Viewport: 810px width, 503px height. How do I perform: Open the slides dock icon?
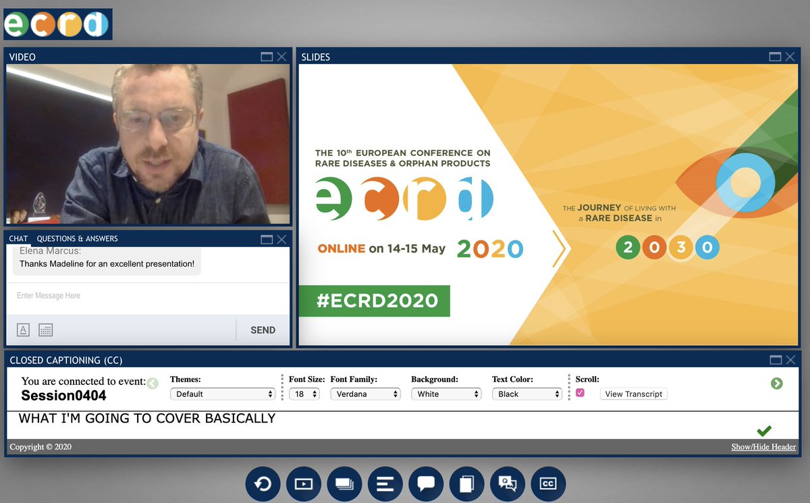(344, 483)
